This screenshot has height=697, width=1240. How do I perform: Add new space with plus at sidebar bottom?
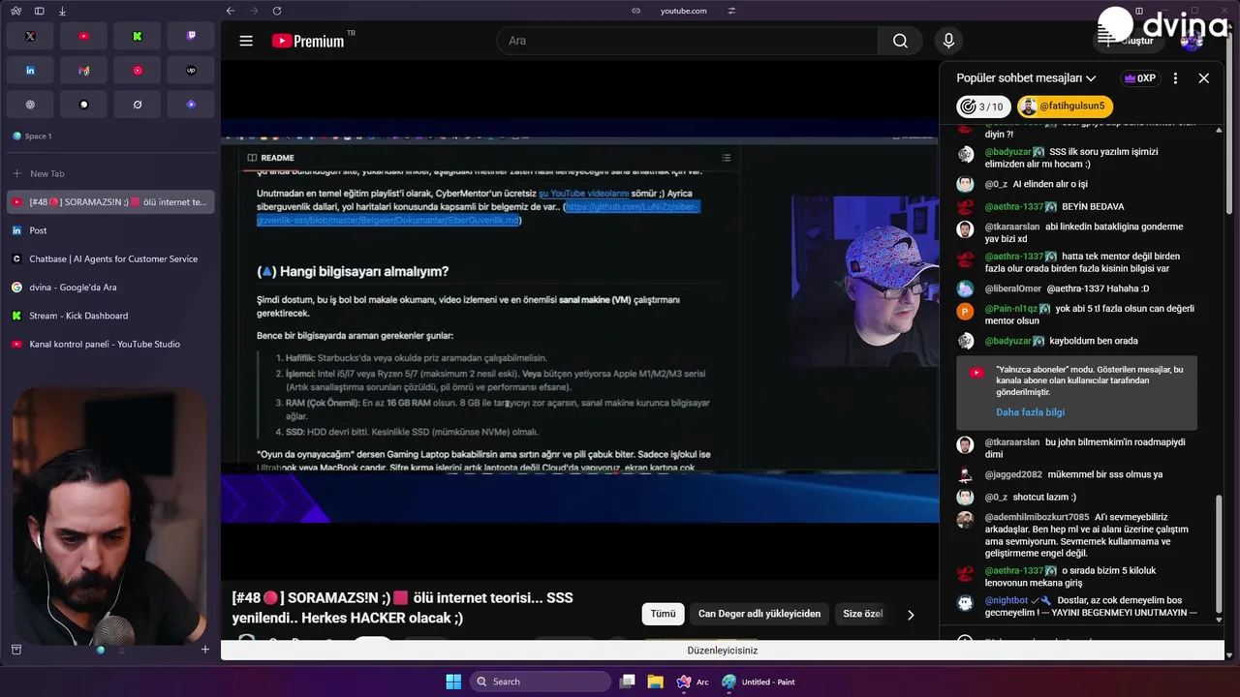[x=204, y=650]
